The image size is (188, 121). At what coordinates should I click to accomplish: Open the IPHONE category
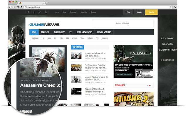pyautogui.click(x=75, y=38)
